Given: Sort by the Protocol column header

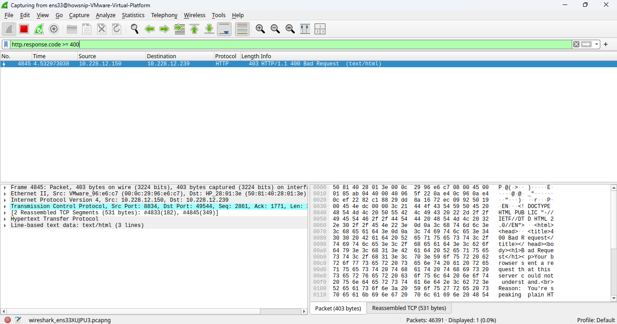Looking at the screenshot, I should tap(227, 56).
